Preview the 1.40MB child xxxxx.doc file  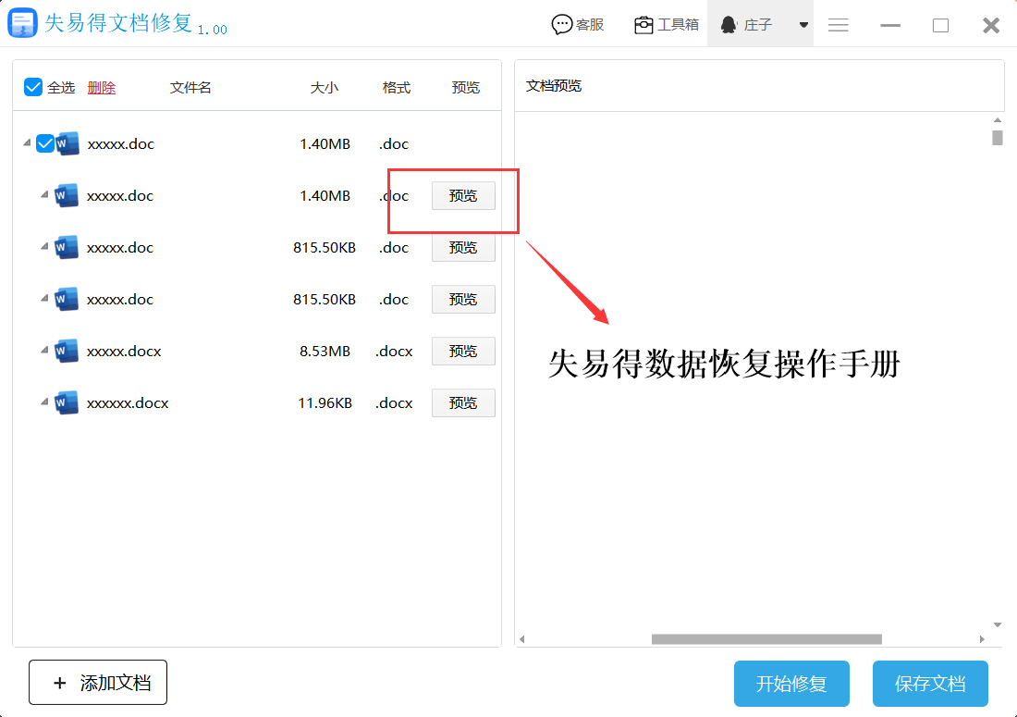click(463, 196)
